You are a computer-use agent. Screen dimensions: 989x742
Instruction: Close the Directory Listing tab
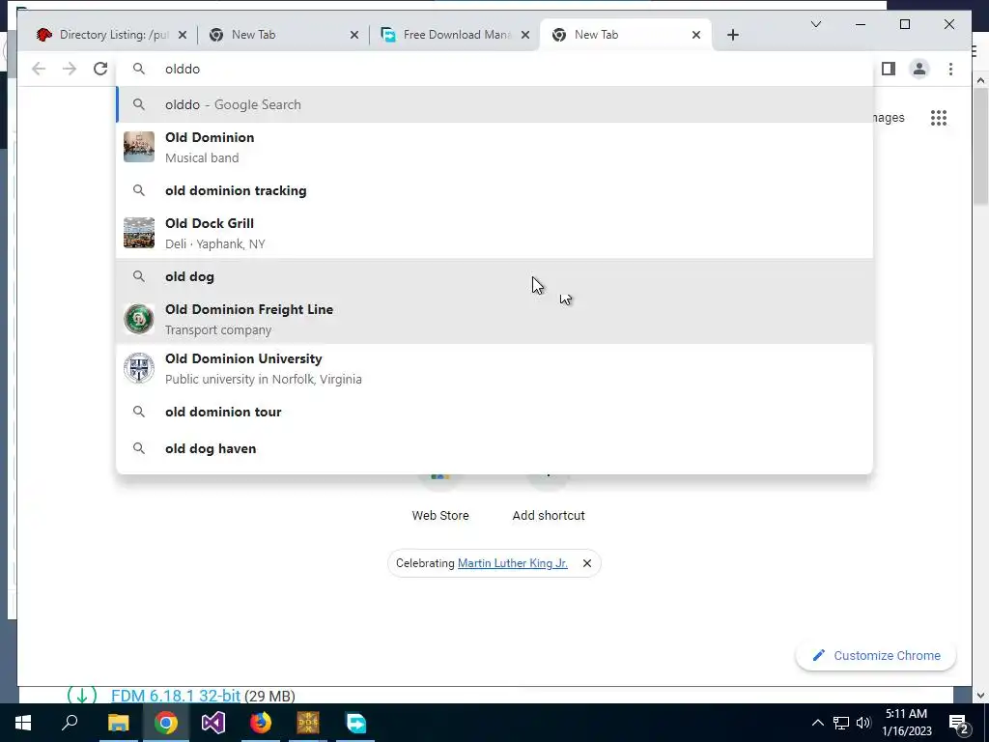183,35
